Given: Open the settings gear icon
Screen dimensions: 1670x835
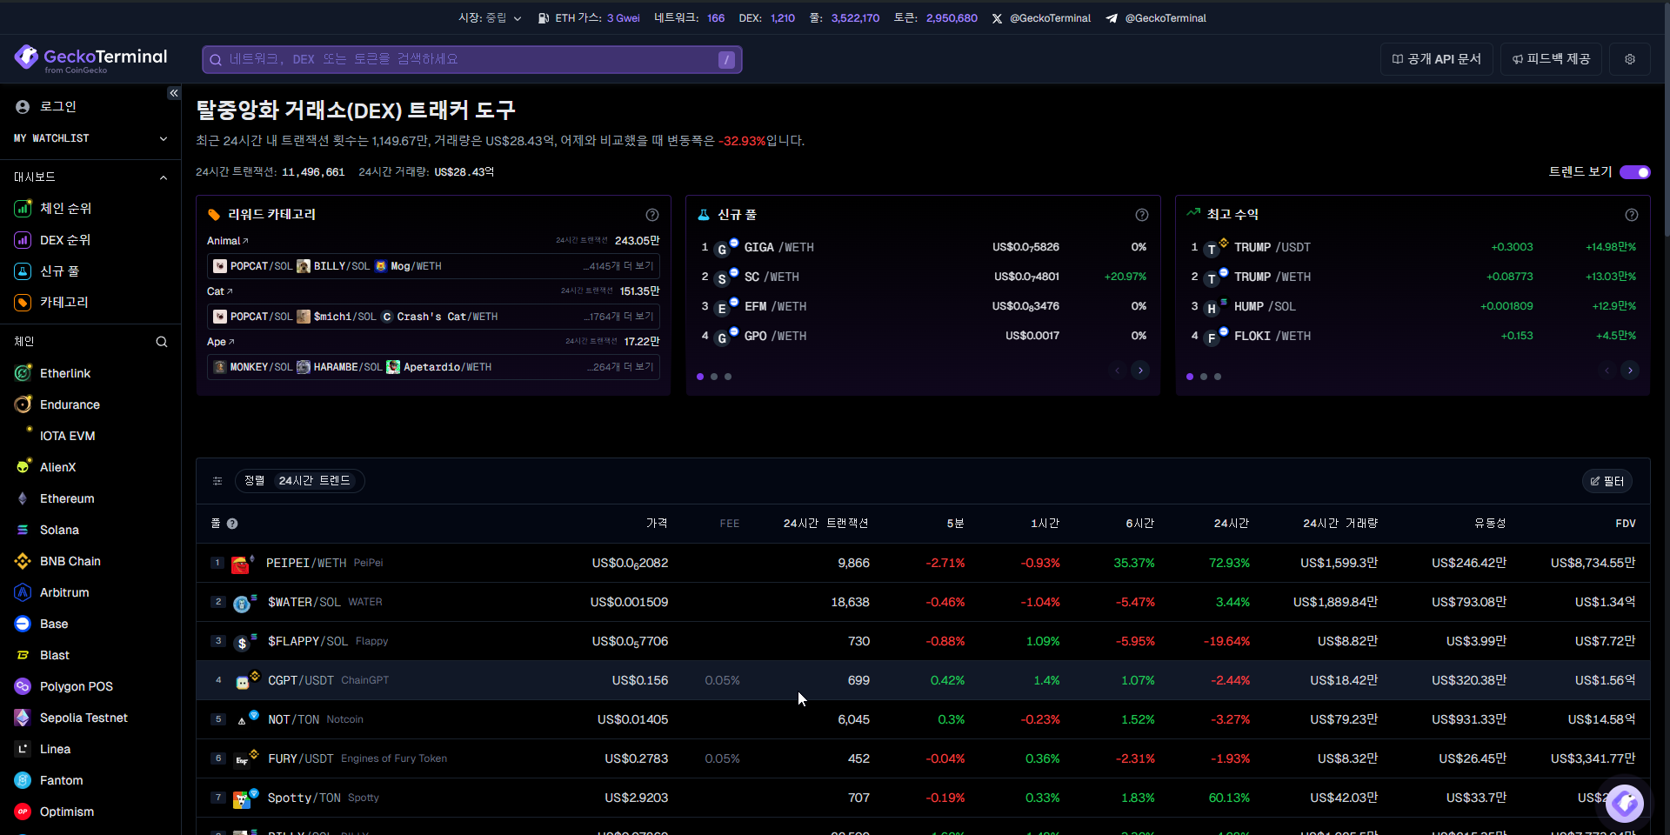Looking at the screenshot, I should tap(1630, 59).
